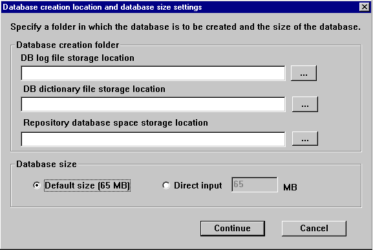Viewport: 373px width, 250px height.
Task: Click the "Repository database space storage location" label
Action: [116, 123]
